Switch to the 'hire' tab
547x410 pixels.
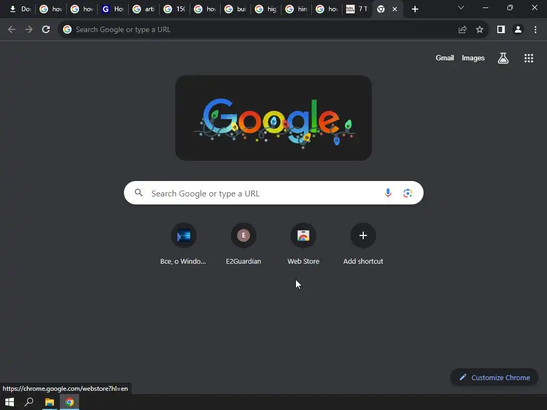296,9
